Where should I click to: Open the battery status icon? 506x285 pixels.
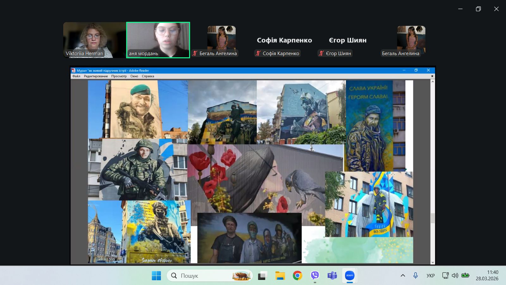point(465,275)
